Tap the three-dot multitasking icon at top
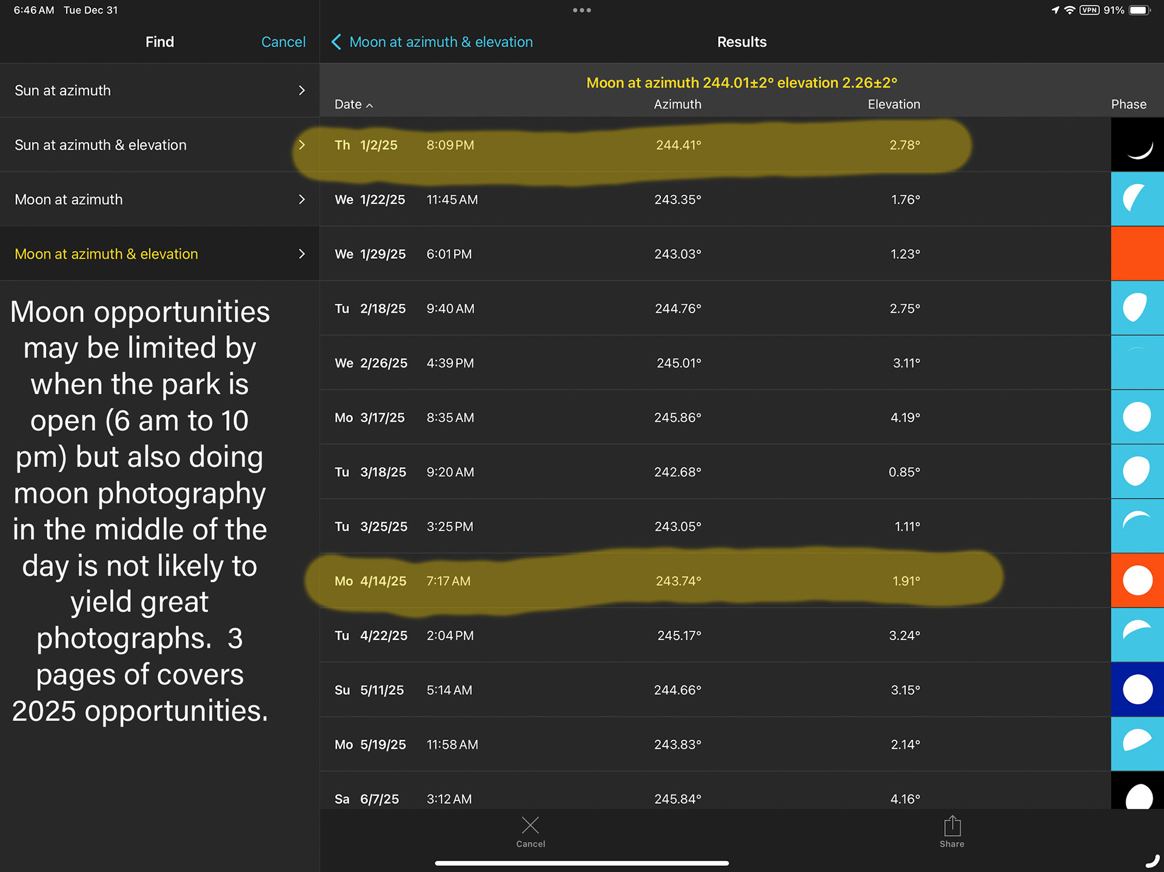The height and width of the screenshot is (872, 1164). click(x=581, y=10)
